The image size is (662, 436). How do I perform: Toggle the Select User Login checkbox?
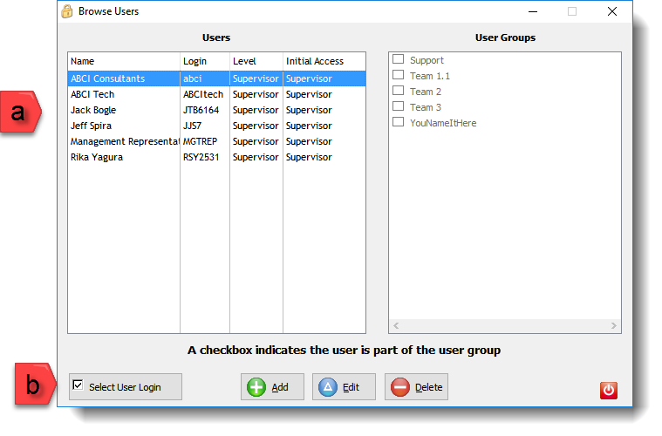[x=78, y=385]
